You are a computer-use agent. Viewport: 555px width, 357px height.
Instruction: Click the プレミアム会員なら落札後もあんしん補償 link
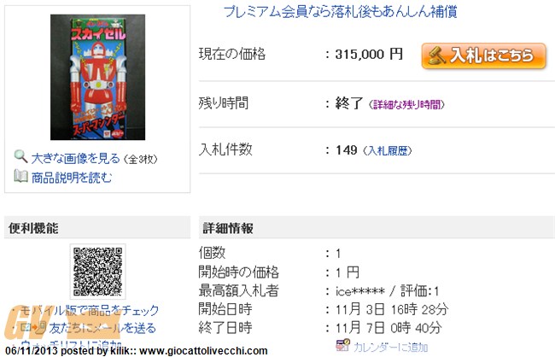[x=340, y=11]
